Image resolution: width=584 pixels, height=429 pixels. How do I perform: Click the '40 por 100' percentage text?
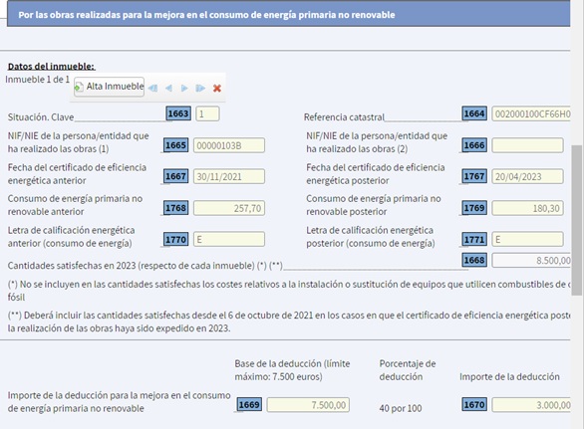click(x=401, y=408)
